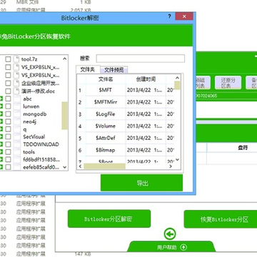The image size is (257, 257).
Task: Select the $Volume entry in table
Action: point(106,126)
